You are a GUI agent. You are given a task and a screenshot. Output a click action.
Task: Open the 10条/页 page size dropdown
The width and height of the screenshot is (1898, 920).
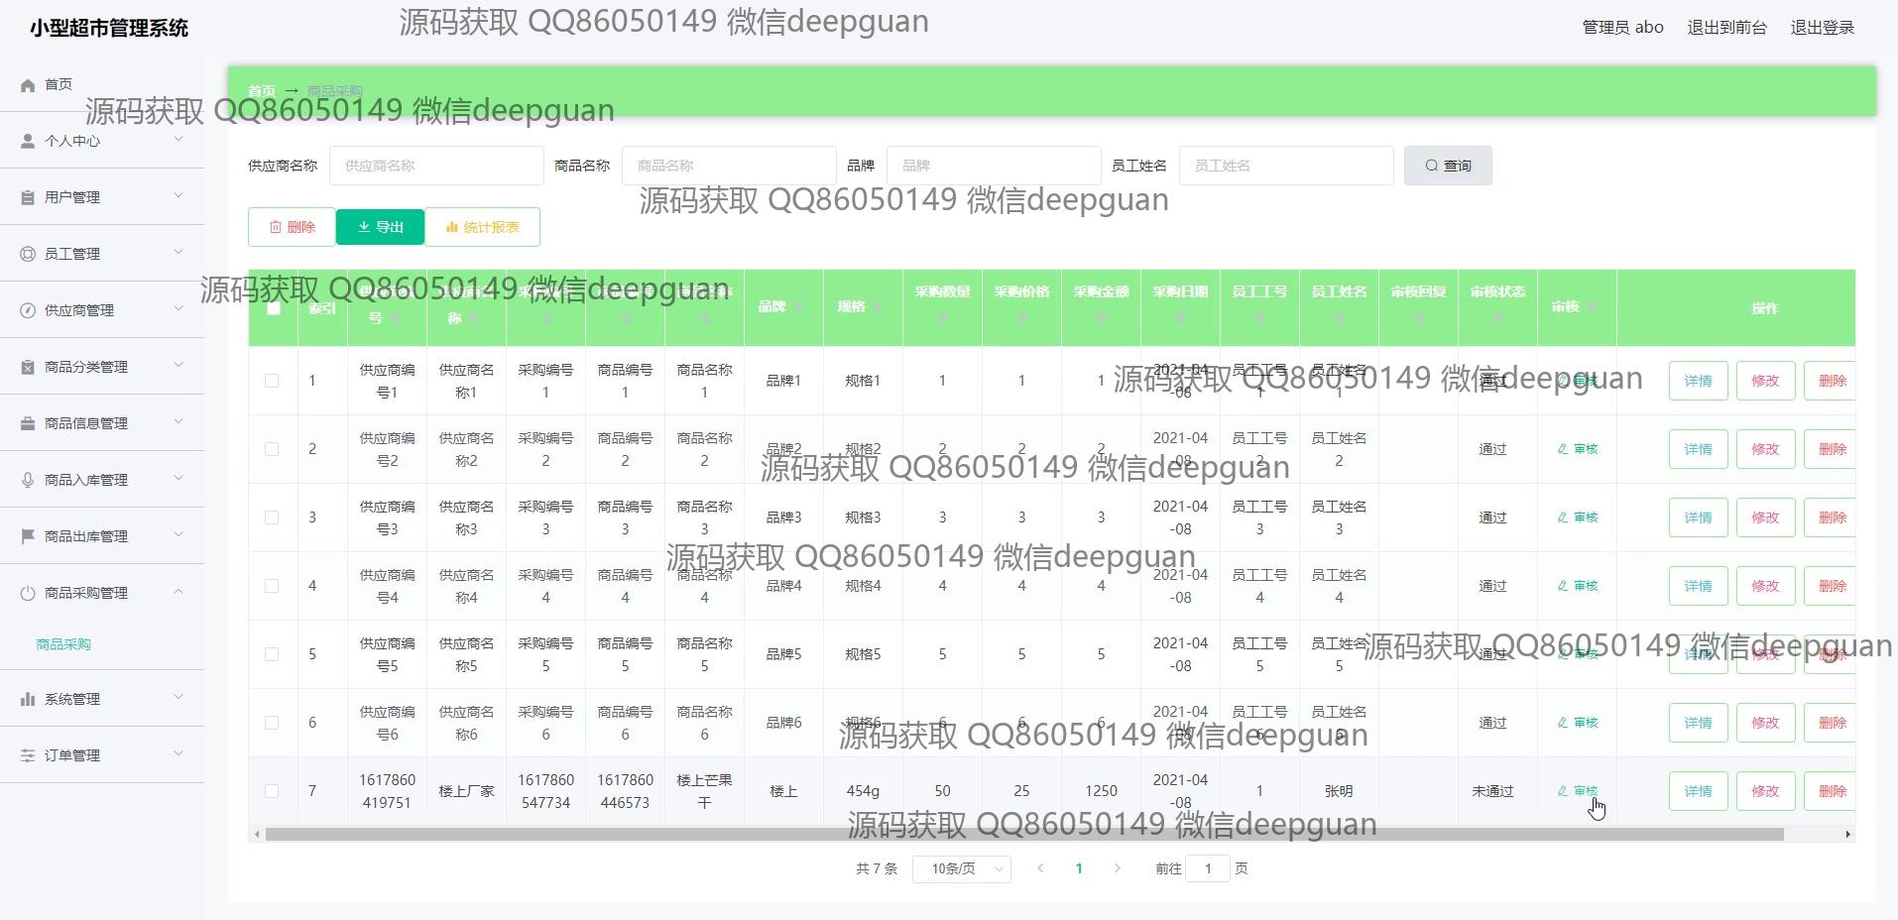click(x=961, y=869)
